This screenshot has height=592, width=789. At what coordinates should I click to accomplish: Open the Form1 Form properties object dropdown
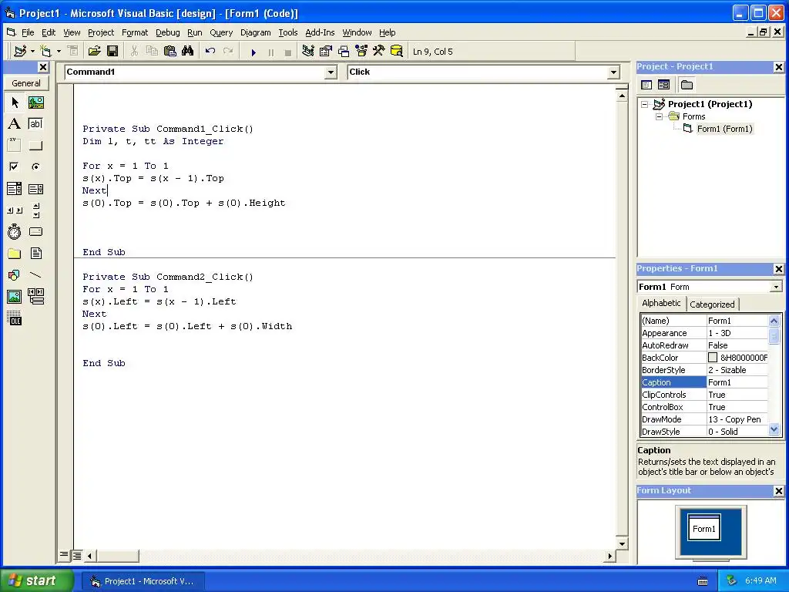pos(776,287)
